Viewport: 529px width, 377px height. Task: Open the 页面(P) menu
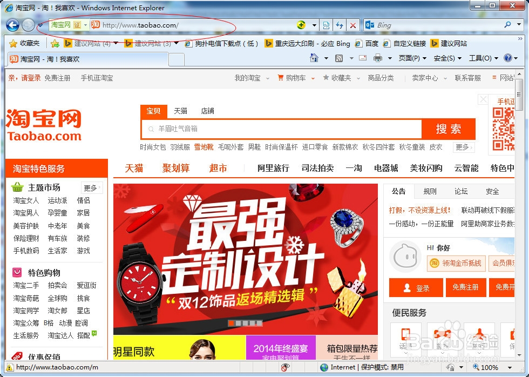coord(412,58)
